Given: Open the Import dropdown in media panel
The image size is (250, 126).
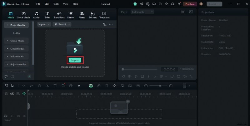Looking at the screenshot, I should click(x=43, y=24).
